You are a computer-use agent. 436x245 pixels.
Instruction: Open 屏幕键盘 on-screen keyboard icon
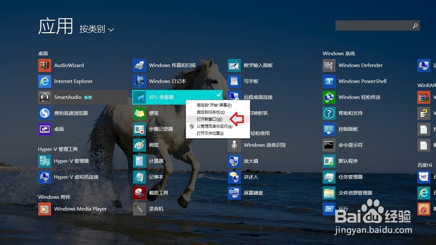coord(234,193)
